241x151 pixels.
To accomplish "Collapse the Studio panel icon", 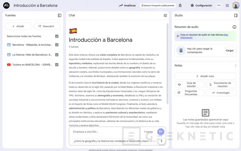I will 236,15.
